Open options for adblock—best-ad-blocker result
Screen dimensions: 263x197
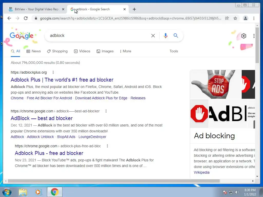click(x=106, y=111)
